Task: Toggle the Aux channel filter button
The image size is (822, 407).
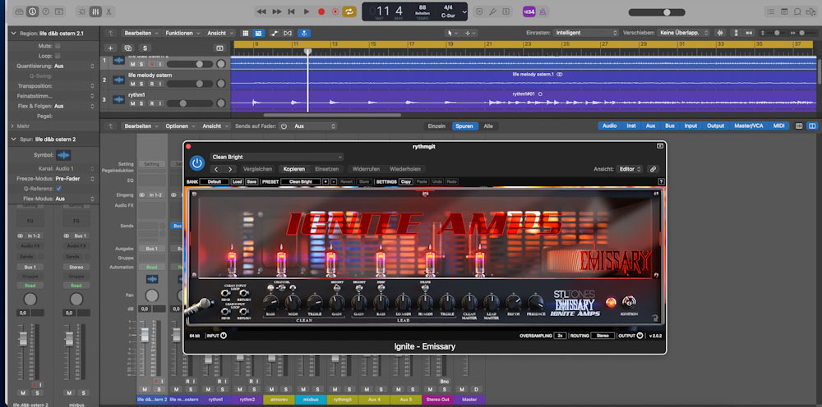Action: 650,126
